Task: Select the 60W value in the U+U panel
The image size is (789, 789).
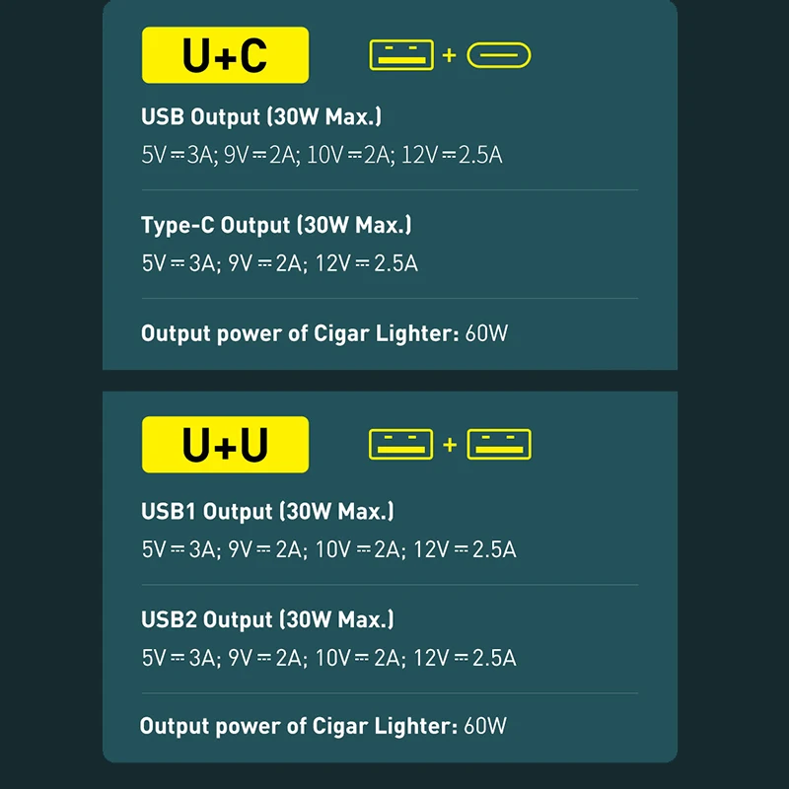Action: pos(485,727)
